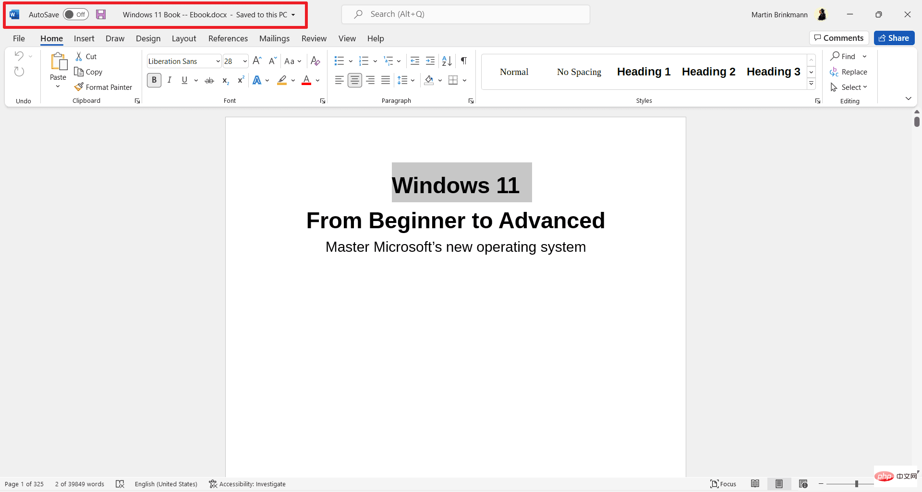Switch to the Review tab
This screenshot has width=922, height=492.
click(314, 38)
